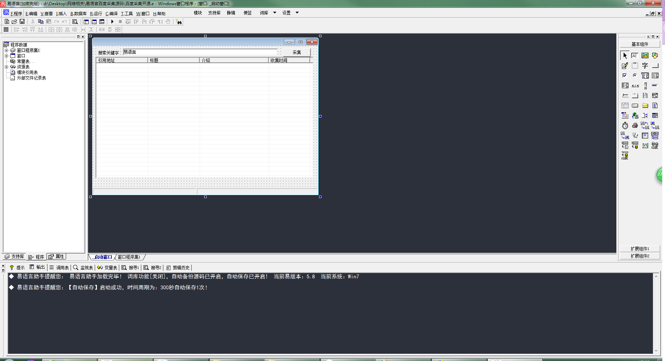Click the binoculars help-search toolbar icon

tap(179, 22)
